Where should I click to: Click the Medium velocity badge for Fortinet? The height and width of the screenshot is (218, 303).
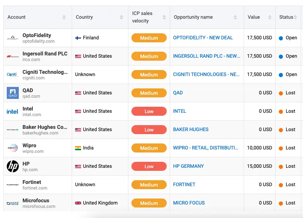coord(149,185)
